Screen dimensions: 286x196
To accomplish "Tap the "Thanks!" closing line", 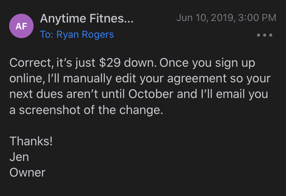I will (x=31, y=141).
